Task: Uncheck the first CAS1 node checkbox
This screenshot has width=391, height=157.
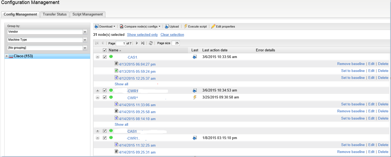Action: (x=105, y=57)
